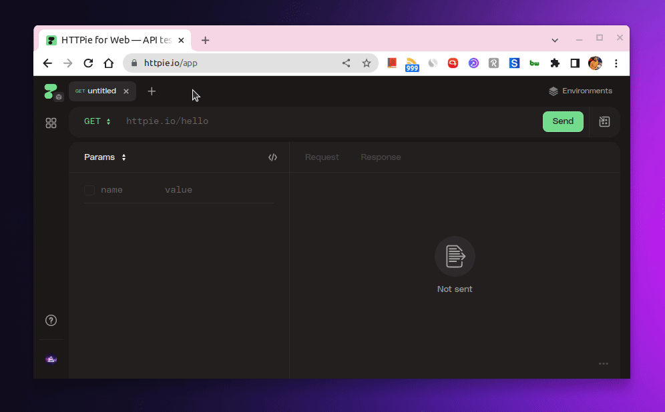The height and width of the screenshot is (412, 665).
Task: Click the purple circle extension icon
Action: pyautogui.click(x=473, y=63)
